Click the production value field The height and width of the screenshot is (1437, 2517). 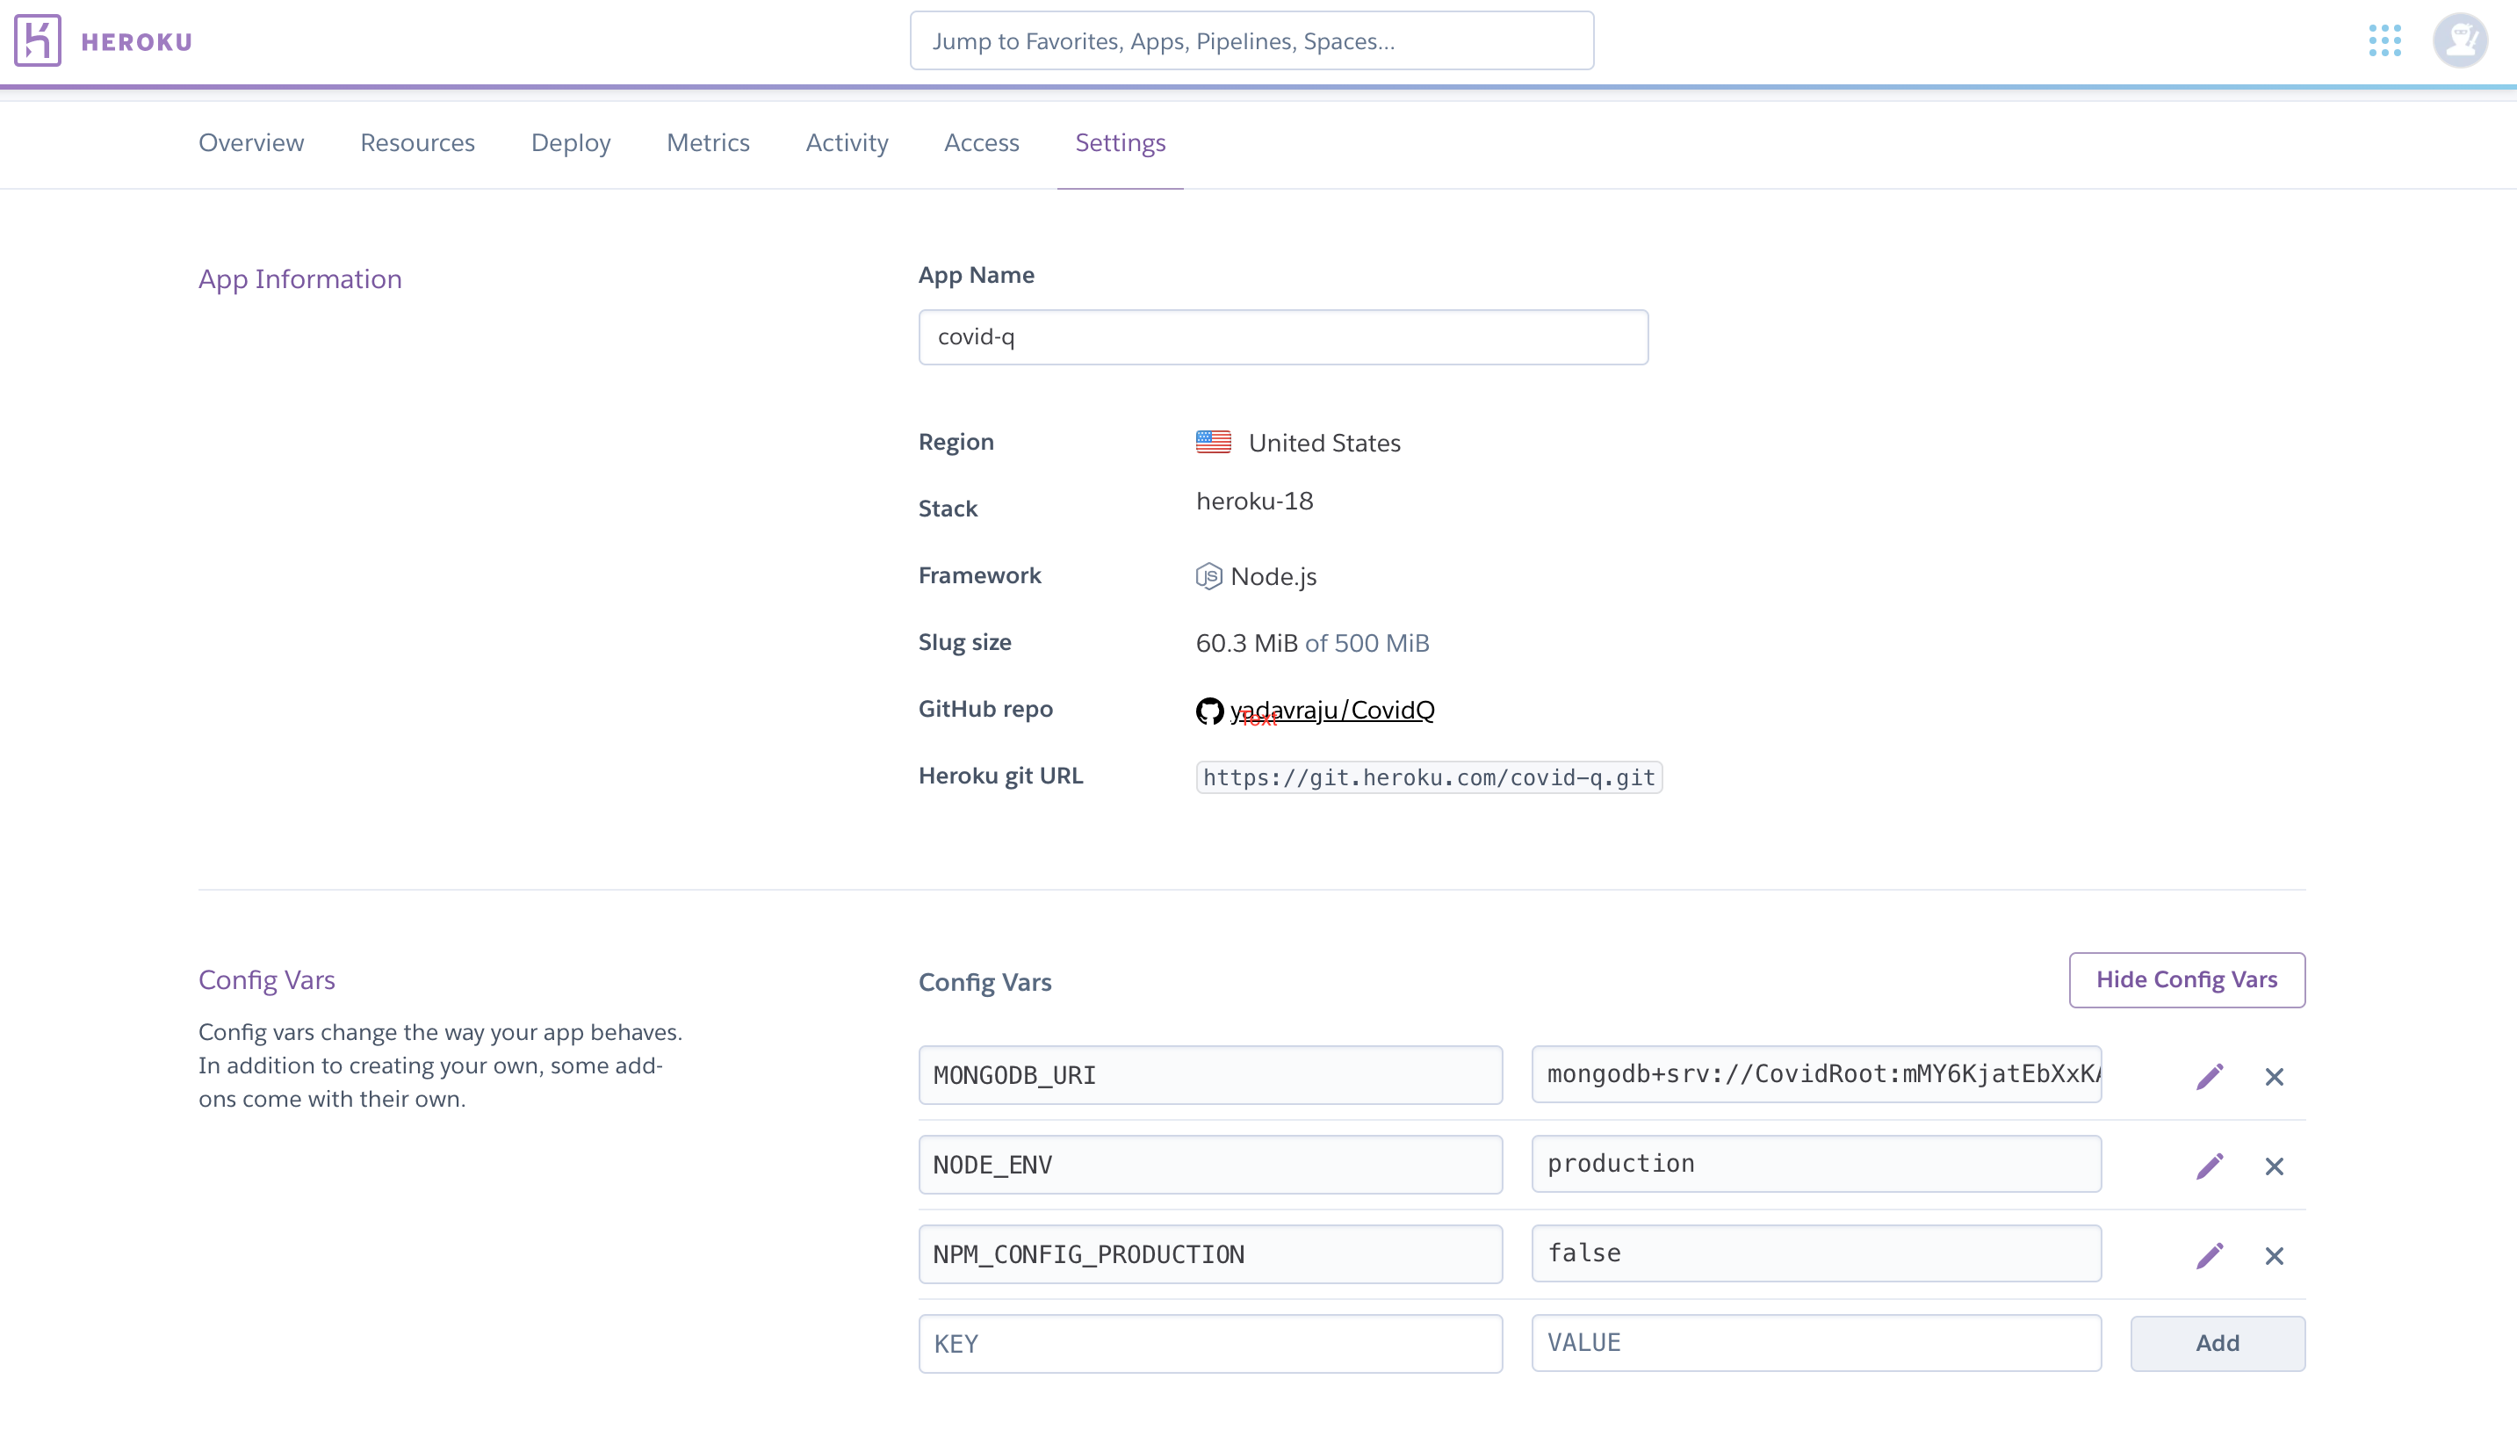pos(1816,1165)
